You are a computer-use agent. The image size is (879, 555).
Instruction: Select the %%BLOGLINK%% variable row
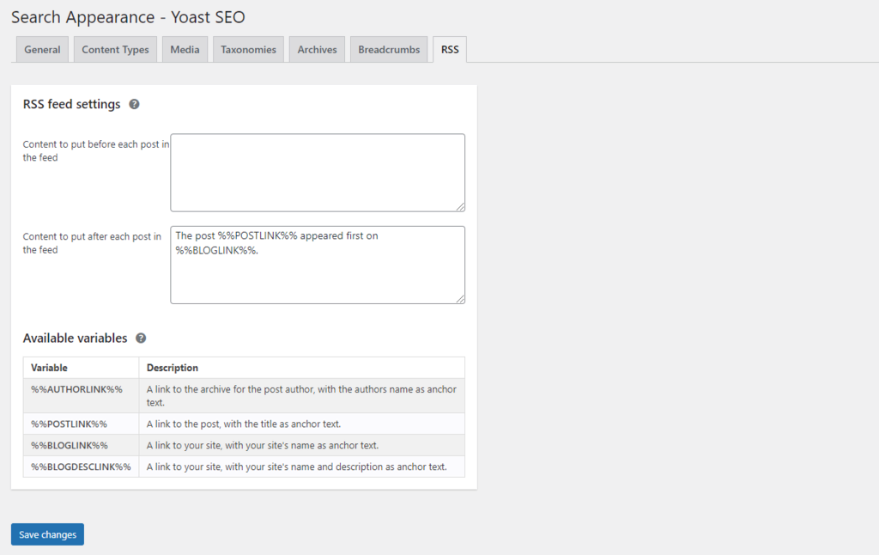[80, 445]
